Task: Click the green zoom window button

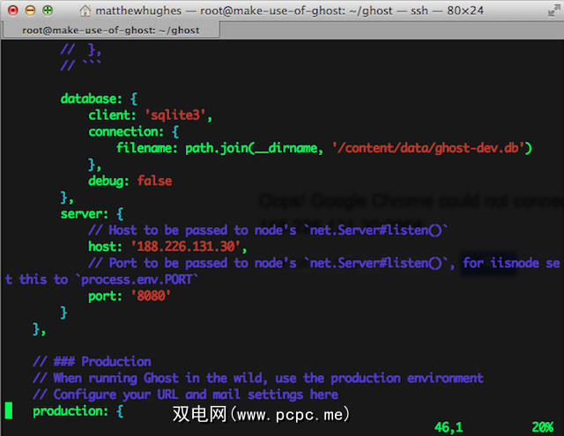Action: click(x=48, y=11)
